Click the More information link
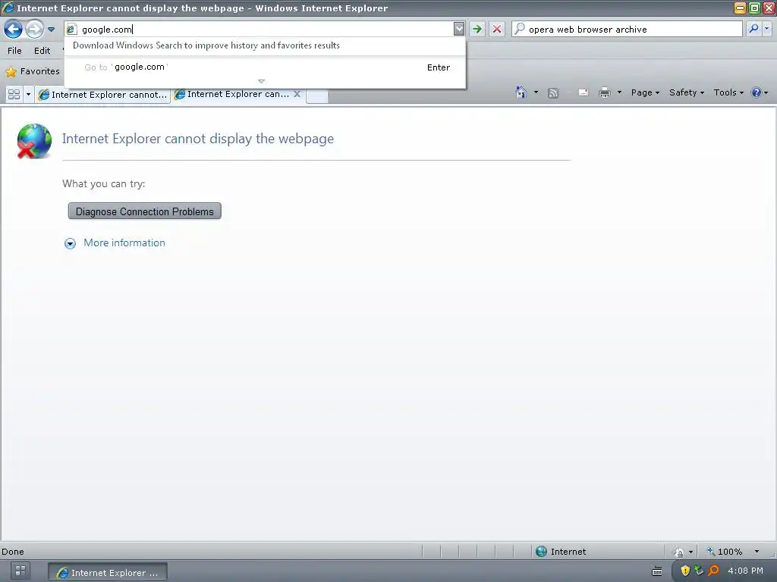This screenshot has height=582, width=777. (124, 242)
